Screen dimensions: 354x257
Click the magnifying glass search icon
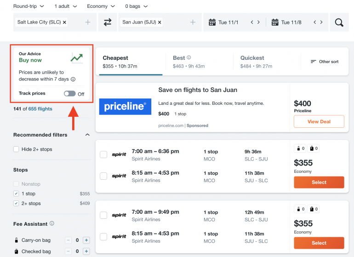(x=339, y=22)
